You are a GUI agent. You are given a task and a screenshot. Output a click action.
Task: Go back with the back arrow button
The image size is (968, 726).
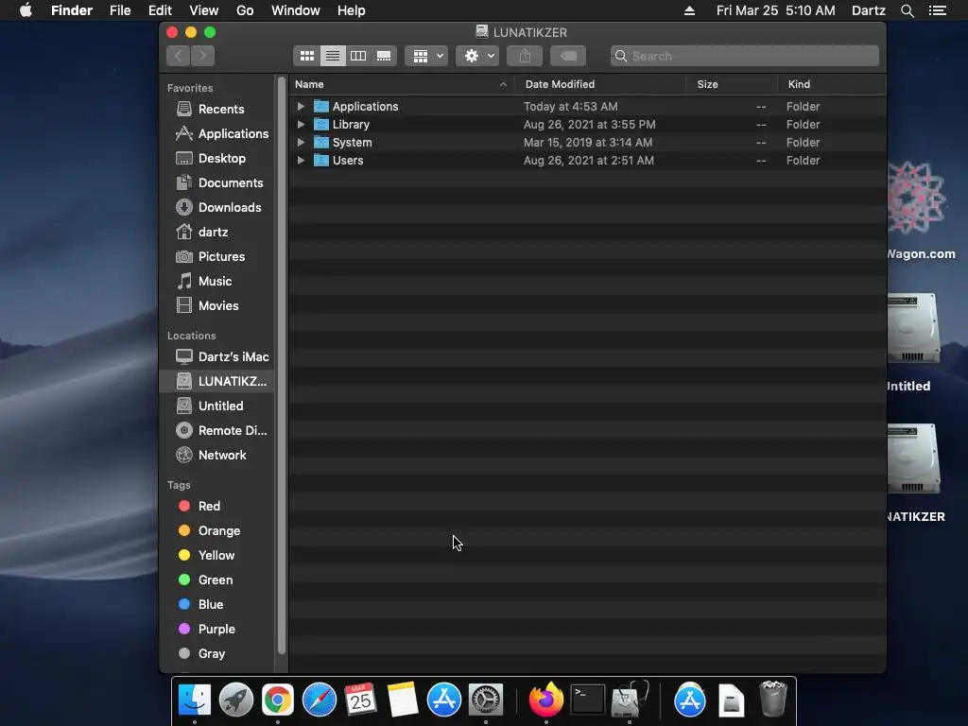click(179, 56)
